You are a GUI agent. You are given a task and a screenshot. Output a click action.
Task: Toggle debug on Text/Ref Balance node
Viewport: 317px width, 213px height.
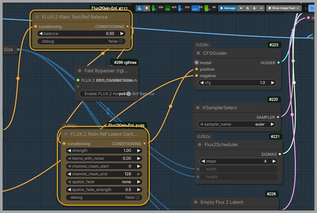pyautogui.click(x=120, y=41)
